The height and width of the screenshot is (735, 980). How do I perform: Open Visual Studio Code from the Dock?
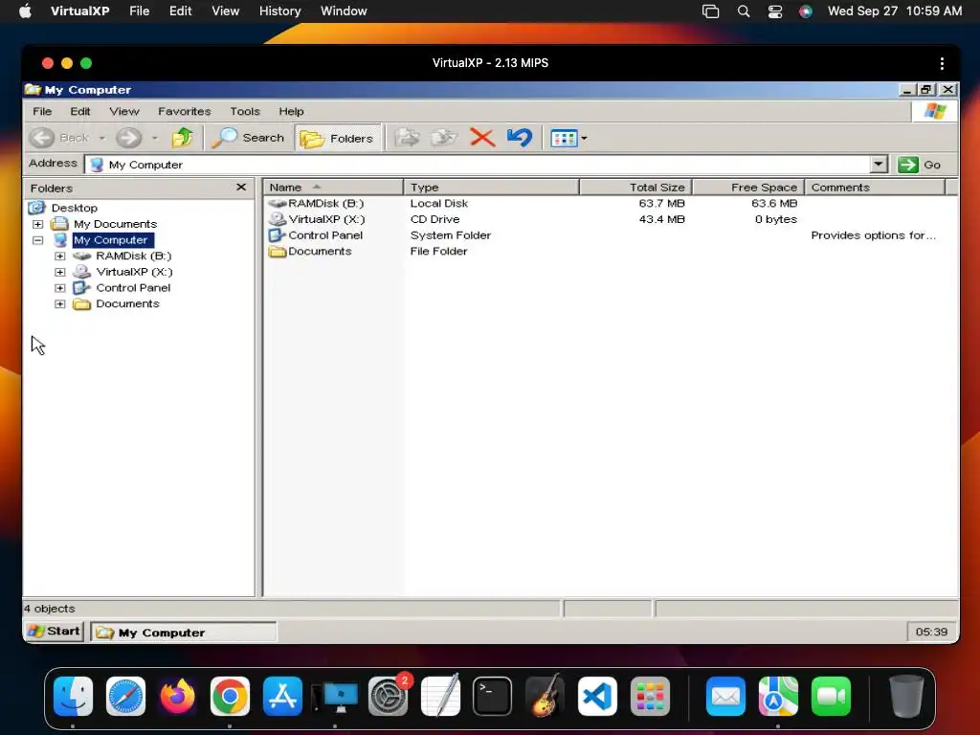pos(597,697)
